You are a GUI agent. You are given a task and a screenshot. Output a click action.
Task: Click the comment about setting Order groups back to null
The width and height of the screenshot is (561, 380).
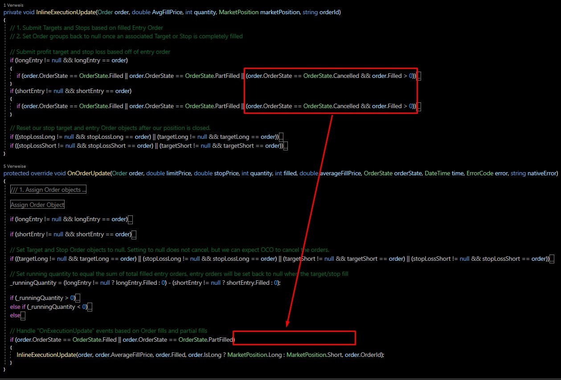[126, 36]
